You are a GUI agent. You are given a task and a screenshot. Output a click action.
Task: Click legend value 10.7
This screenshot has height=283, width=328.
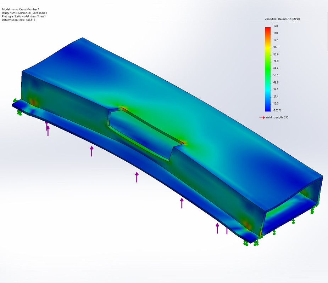click(276, 104)
